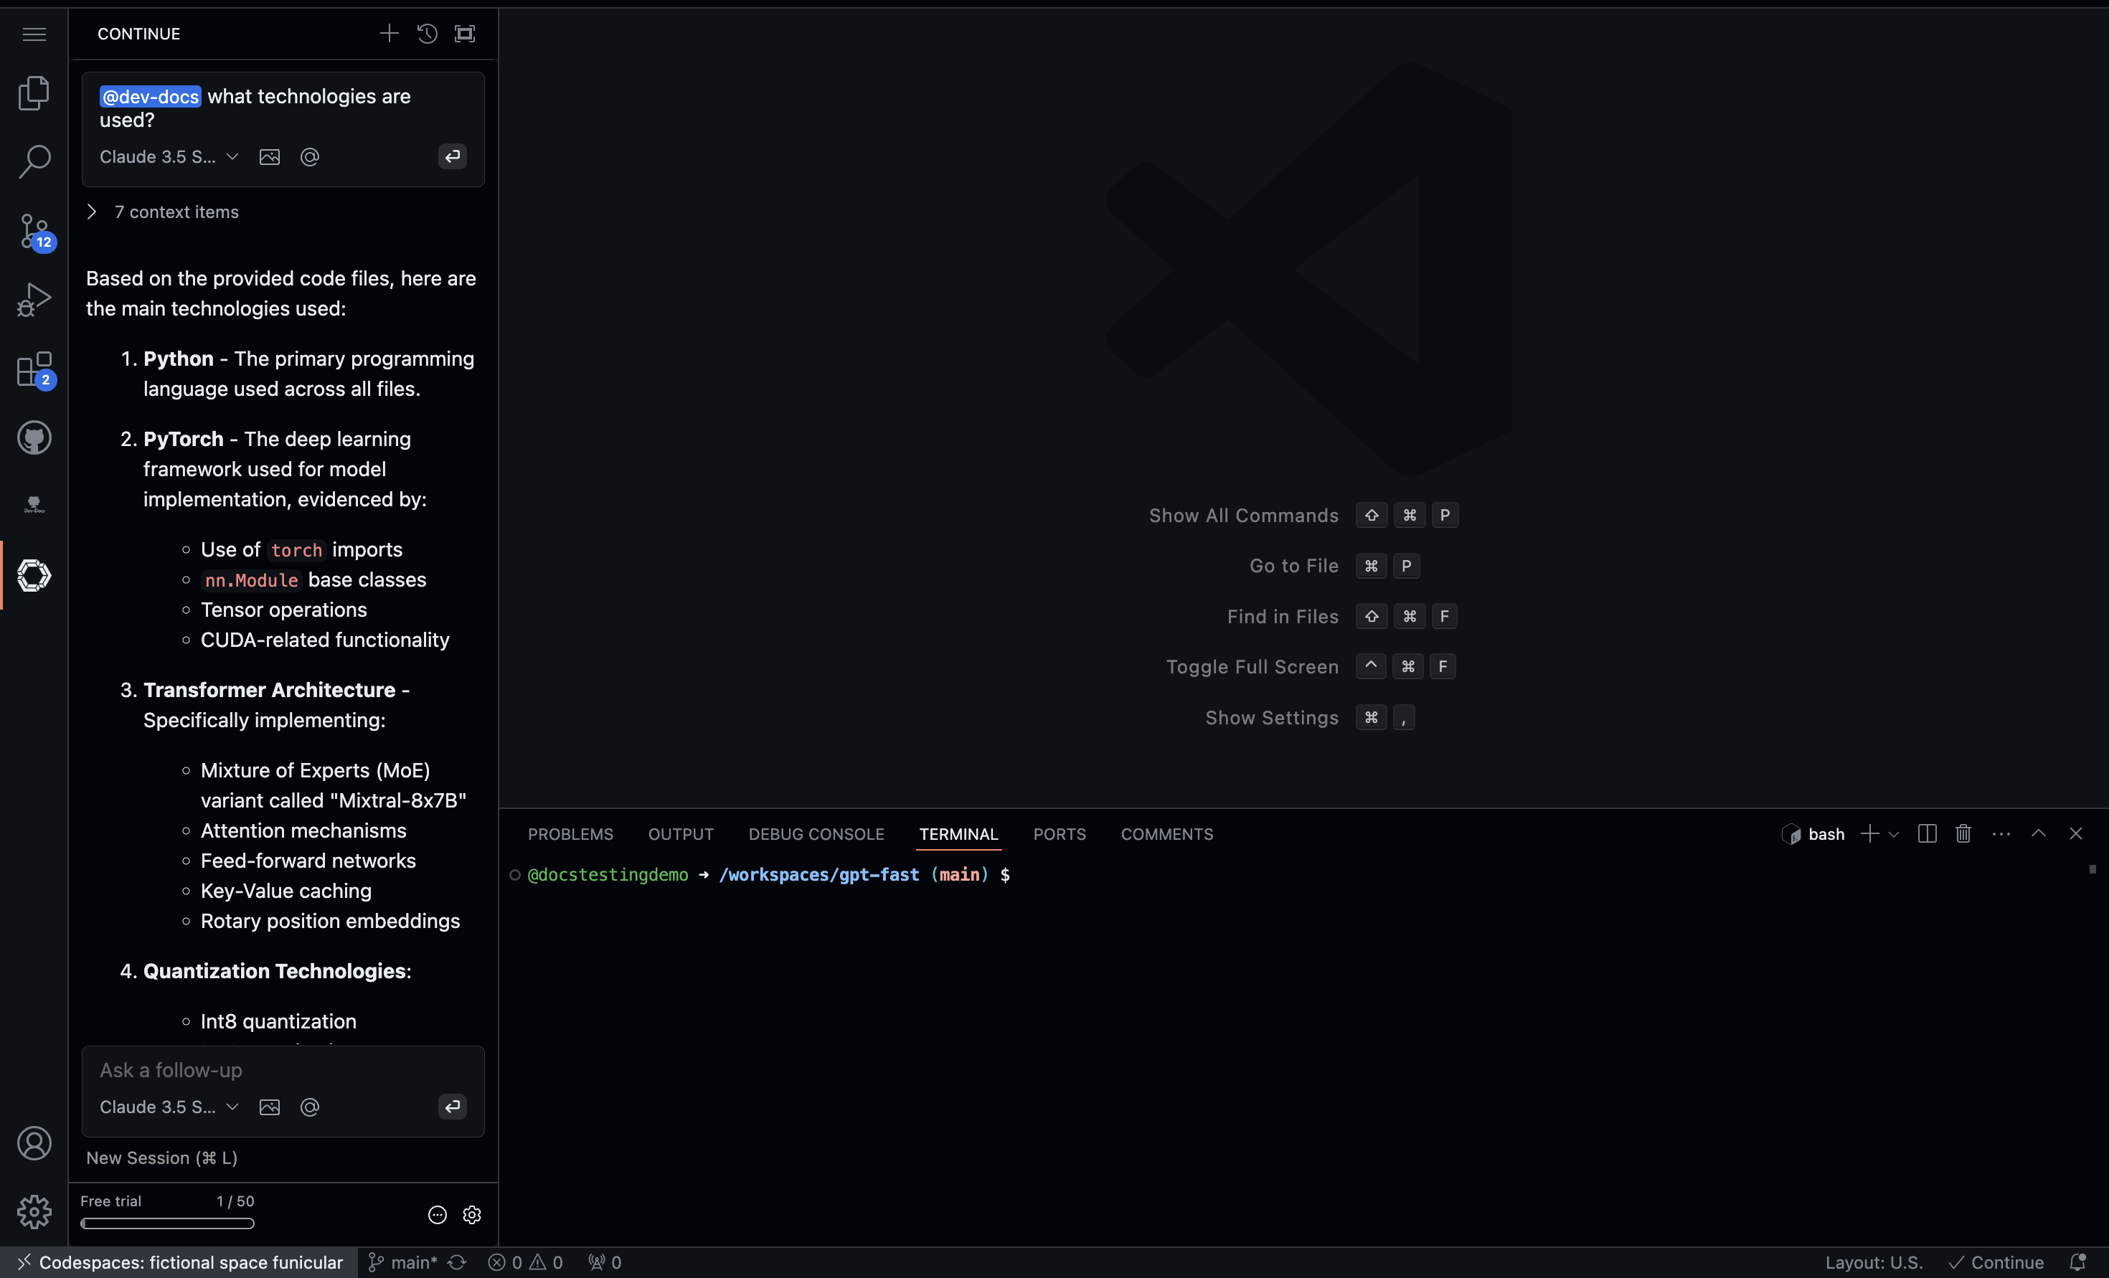Start a new Continue session with plus

pos(389,34)
